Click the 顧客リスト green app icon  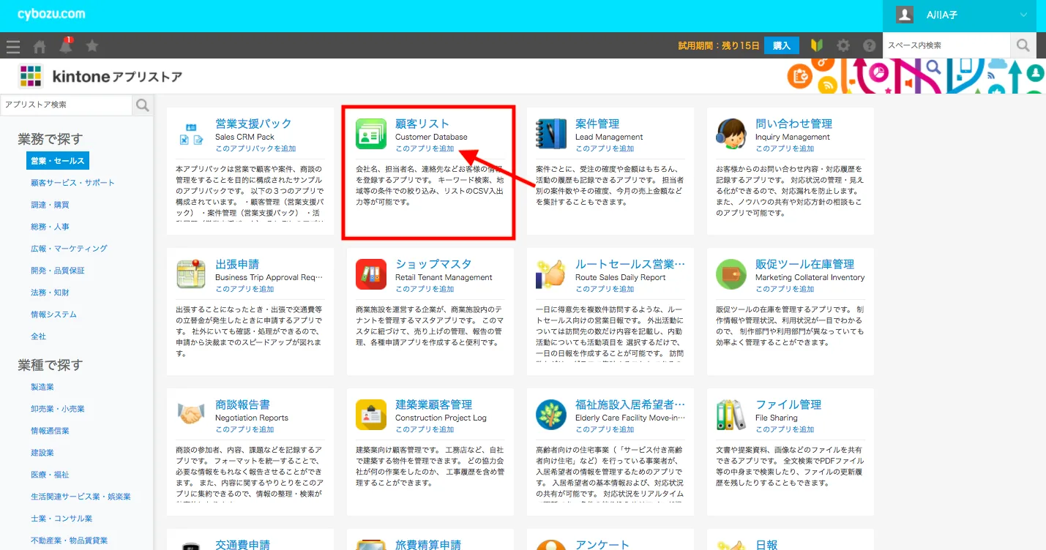371,134
